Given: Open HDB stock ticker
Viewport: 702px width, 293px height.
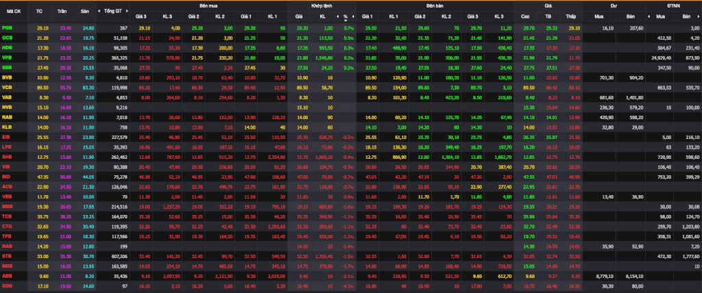Looking at the screenshot, I should pyautogui.click(x=7, y=47).
